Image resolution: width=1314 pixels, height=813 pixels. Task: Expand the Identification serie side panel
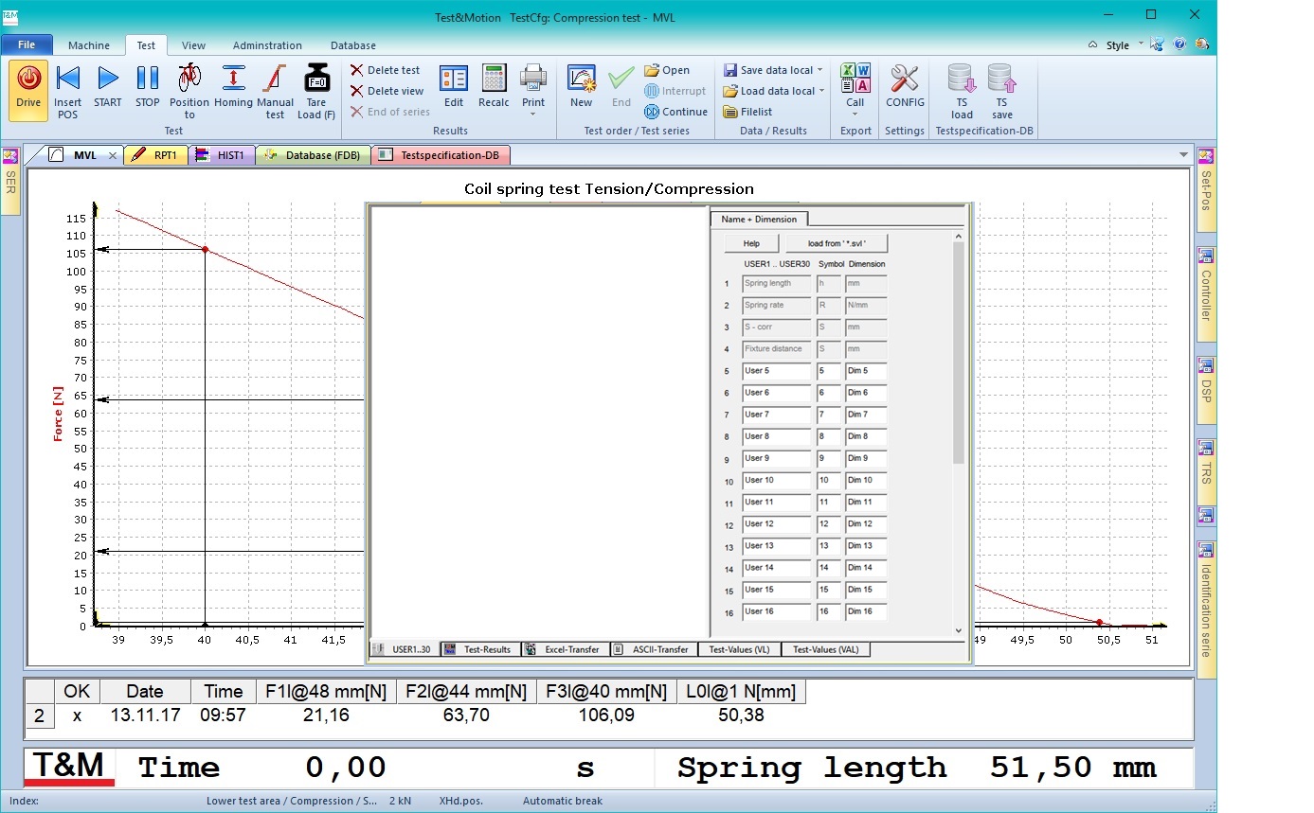(x=1206, y=610)
